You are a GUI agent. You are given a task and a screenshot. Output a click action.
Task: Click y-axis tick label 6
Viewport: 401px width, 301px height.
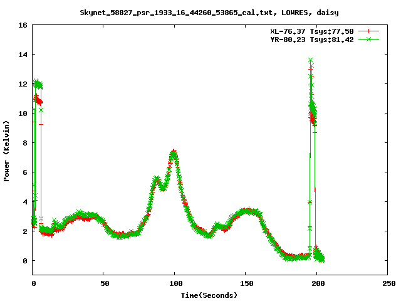point(25,172)
